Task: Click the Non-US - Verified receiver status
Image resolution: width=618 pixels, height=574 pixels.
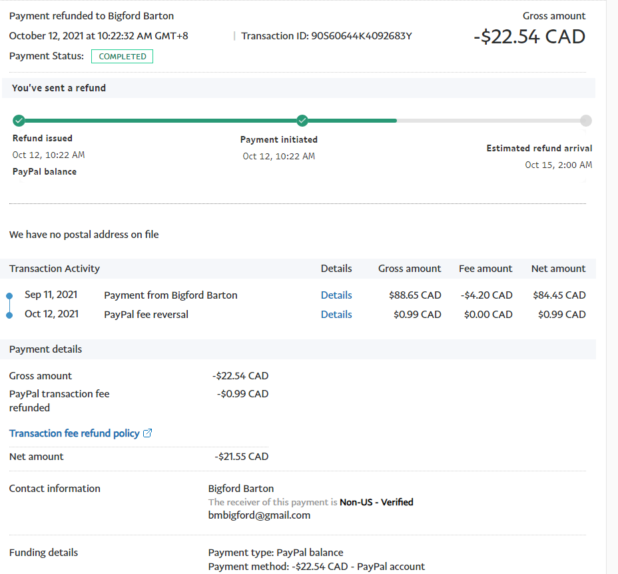Action: pos(376,502)
